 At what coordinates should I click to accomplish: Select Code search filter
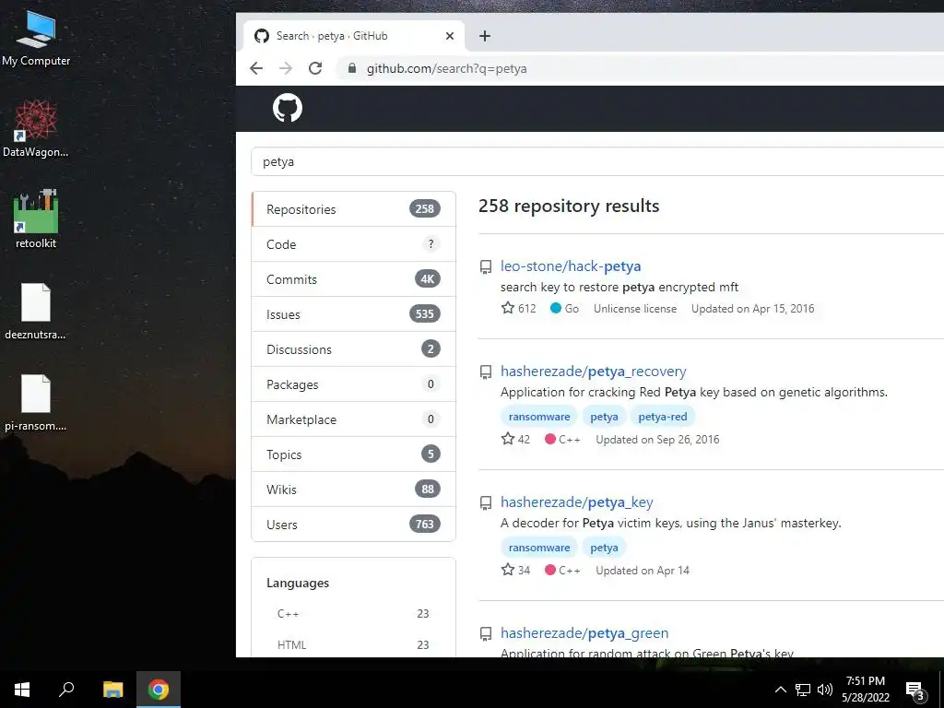pos(353,243)
